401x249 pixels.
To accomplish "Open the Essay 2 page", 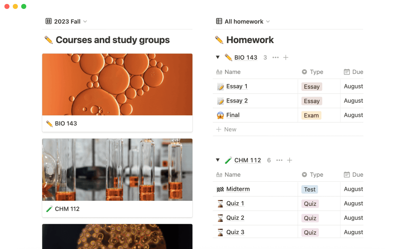I will pyautogui.click(x=237, y=101).
